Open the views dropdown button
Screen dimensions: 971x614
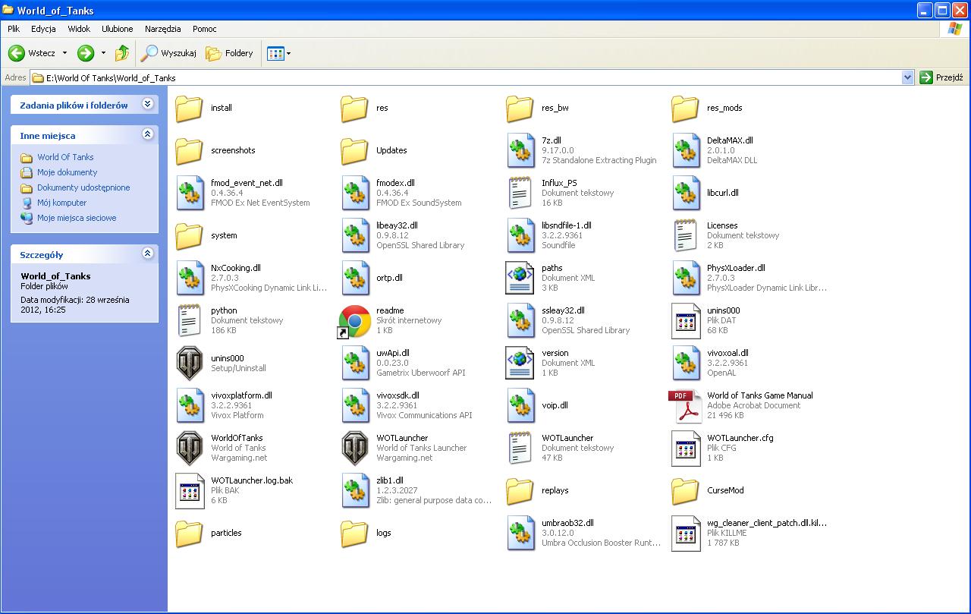[279, 53]
